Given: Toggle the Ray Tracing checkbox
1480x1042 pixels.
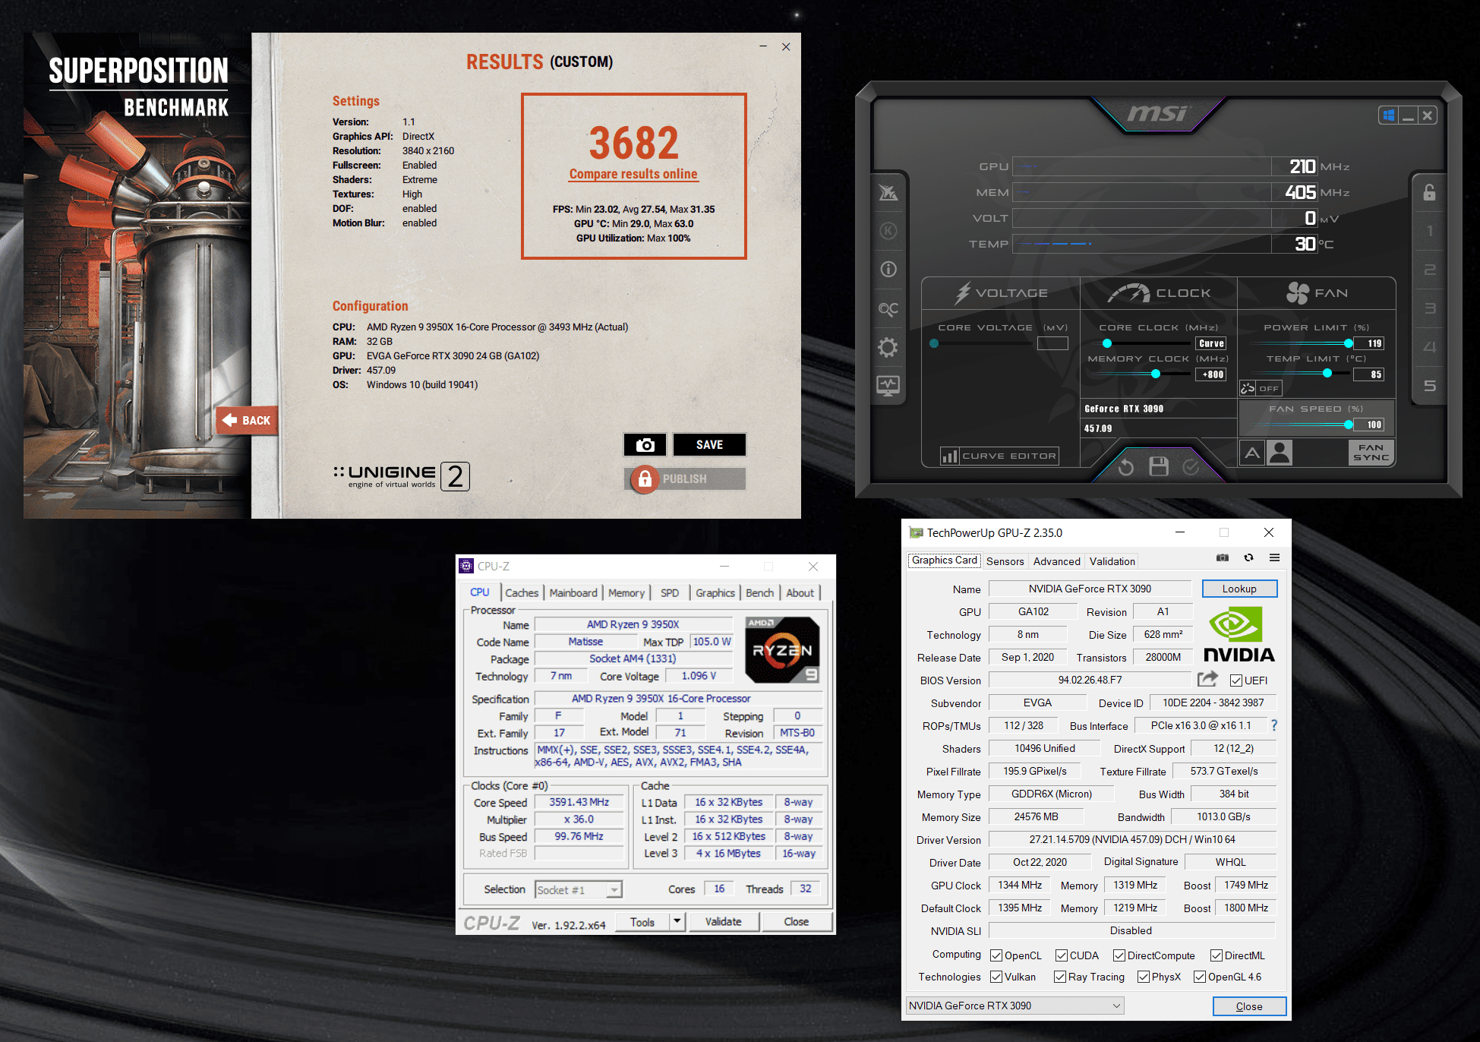Looking at the screenshot, I should click(1059, 977).
